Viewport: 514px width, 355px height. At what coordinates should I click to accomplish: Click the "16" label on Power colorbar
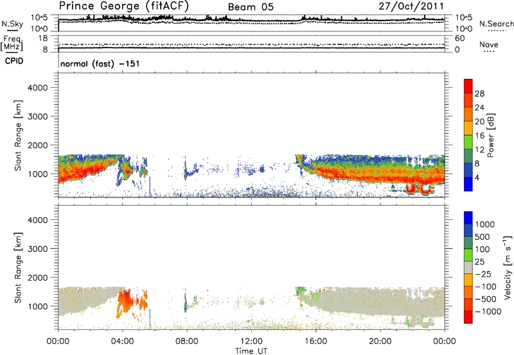tap(479, 136)
